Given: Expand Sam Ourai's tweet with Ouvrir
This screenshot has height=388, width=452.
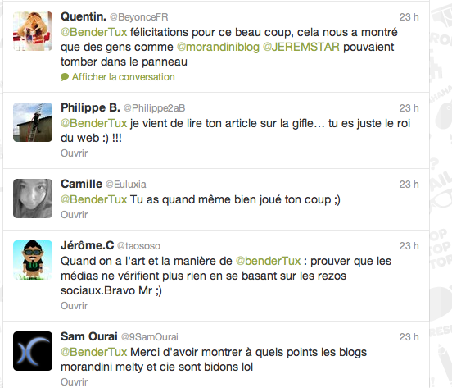Looking at the screenshot, I should (74, 381).
